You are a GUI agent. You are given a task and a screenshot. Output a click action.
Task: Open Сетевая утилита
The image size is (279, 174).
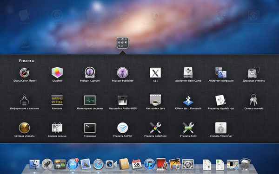tap(24, 128)
